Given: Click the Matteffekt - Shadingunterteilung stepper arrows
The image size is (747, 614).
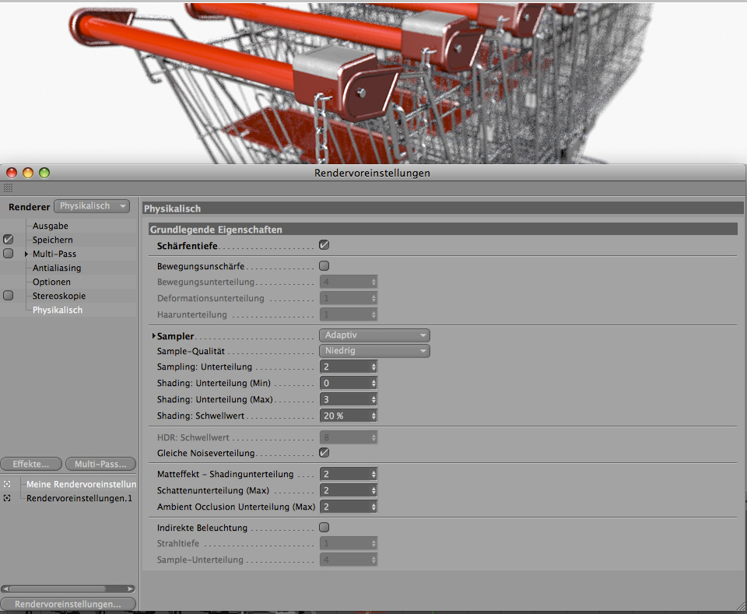Looking at the screenshot, I should click(373, 474).
